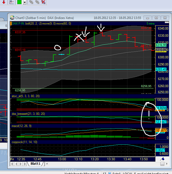Click the left 6337,35 resistance line label

pos(20,32)
